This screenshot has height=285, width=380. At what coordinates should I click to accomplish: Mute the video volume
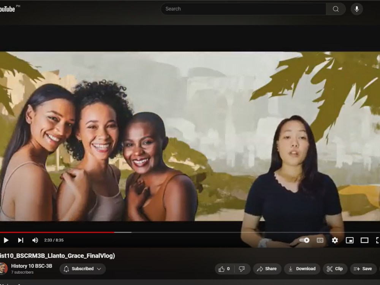pos(35,240)
